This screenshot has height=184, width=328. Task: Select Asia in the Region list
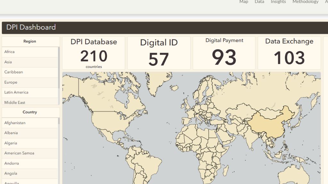tap(30, 62)
